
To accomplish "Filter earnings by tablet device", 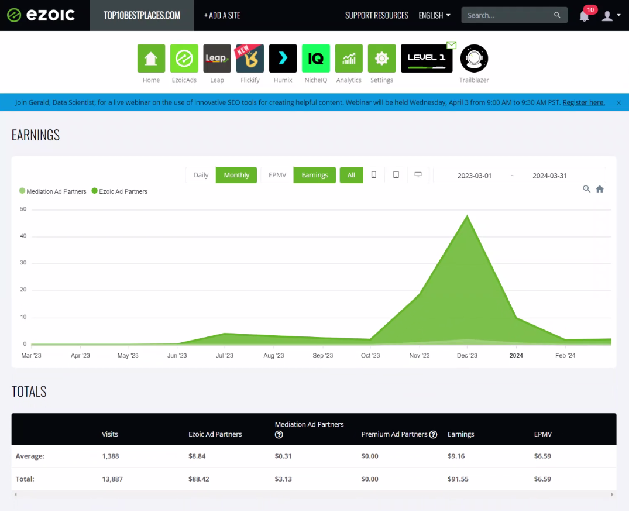I will click(x=396, y=175).
